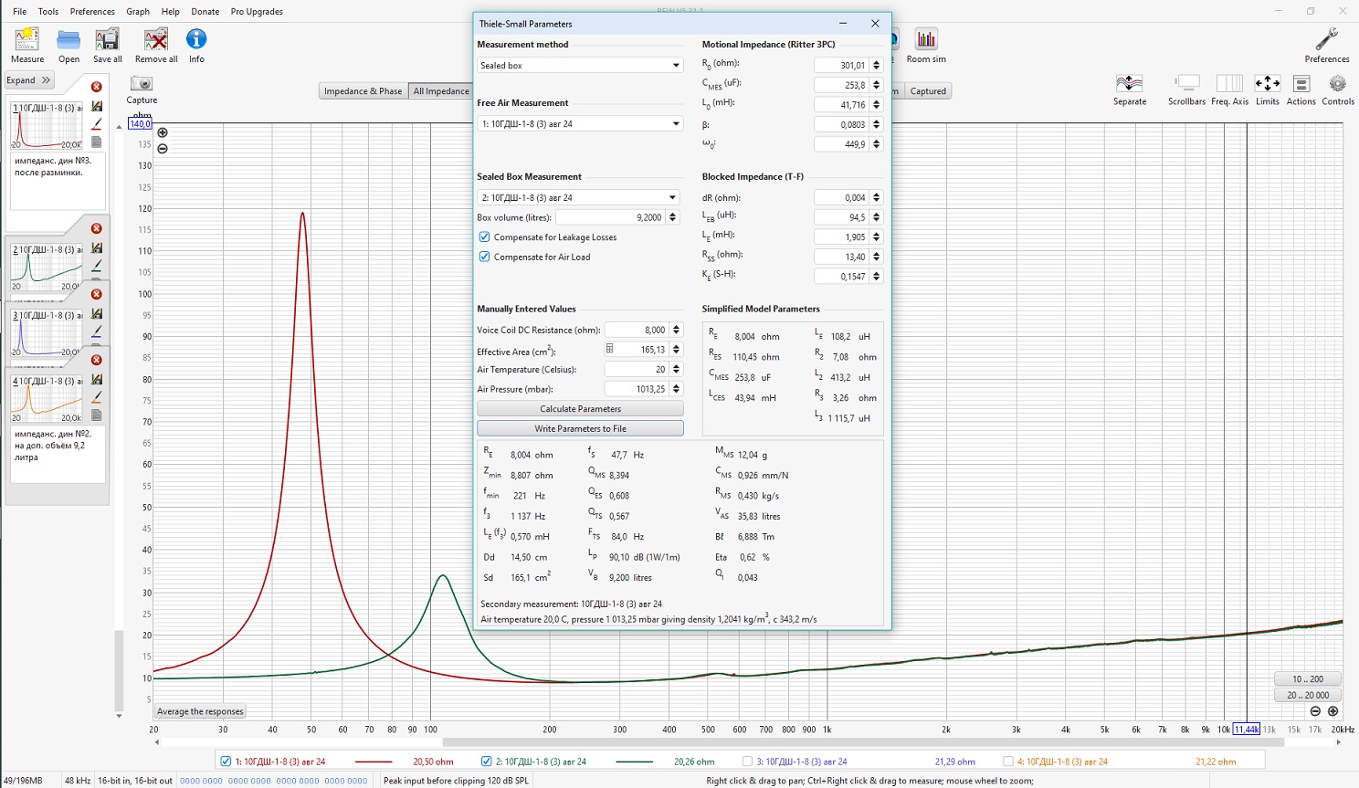This screenshot has width=1359, height=788.
Task: Click the Separate traces icon
Action: [1130, 84]
